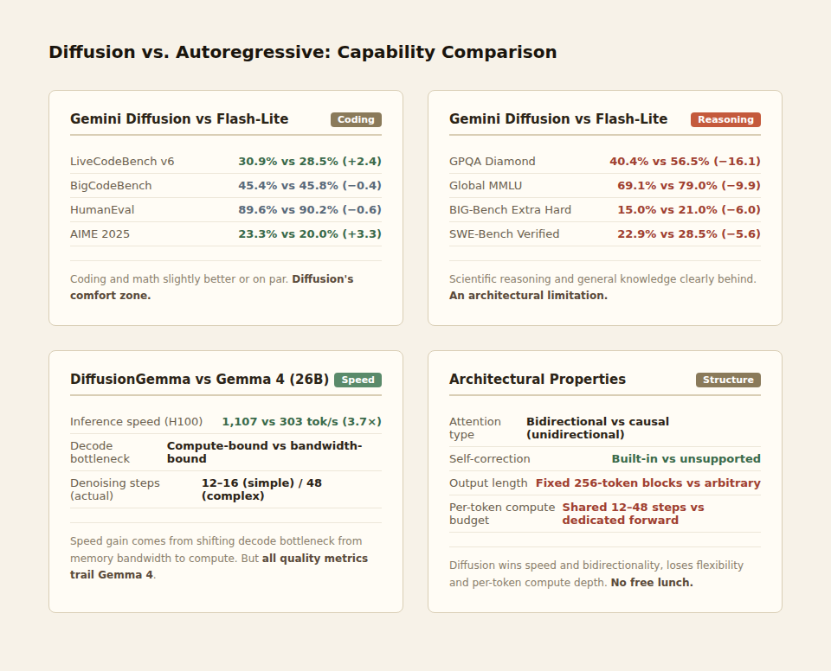Select the 'GPQA Diamond' label
831x671 pixels.
pos(493,161)
